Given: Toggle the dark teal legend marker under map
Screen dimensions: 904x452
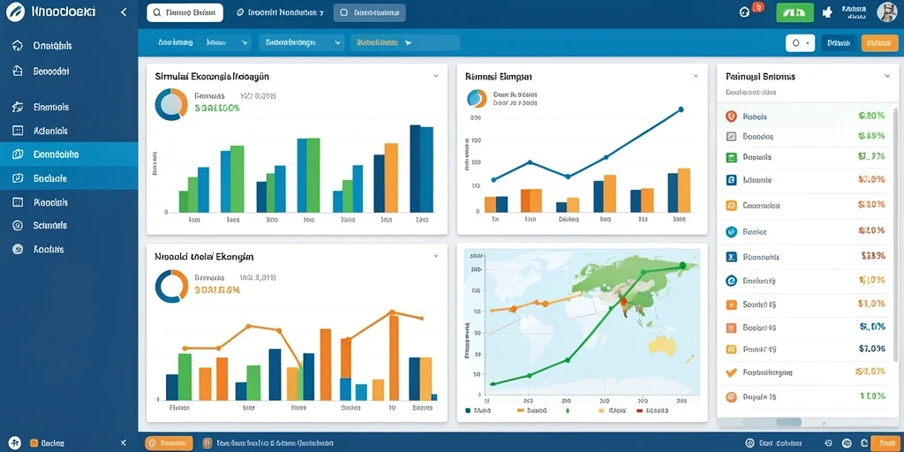Looking at the screenshot, I should coord(468,411).
